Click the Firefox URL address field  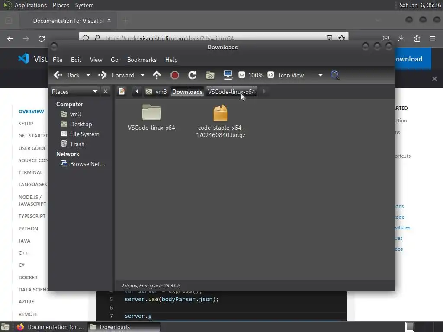click(213, 38)
